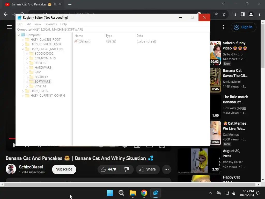Open SchizoDiesel channel avatar

click(11, 169)
